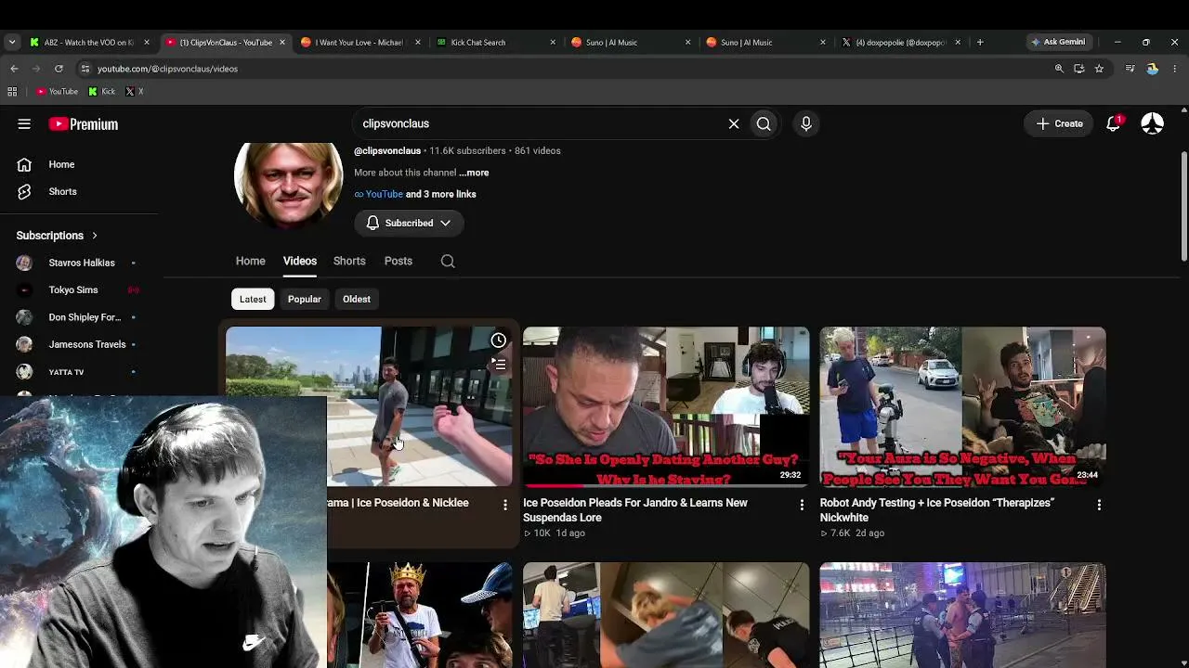
Task: Open the Chrome profile avatar
Action: [1153, 69]
